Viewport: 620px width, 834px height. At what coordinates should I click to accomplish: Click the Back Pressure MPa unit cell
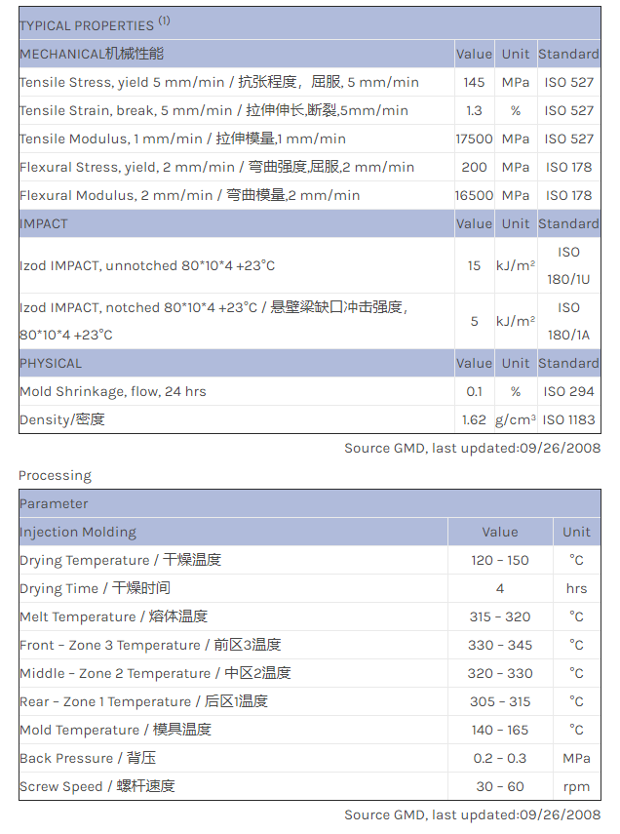click(x=576, y=758)
